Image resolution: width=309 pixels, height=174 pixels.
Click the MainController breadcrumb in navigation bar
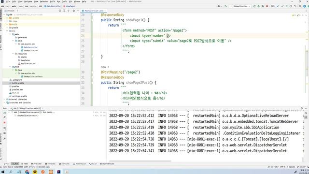(x=53, y=6)
